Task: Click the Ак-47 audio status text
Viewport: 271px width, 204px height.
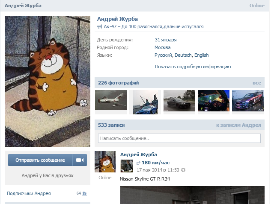Action: tap(154, 27)
